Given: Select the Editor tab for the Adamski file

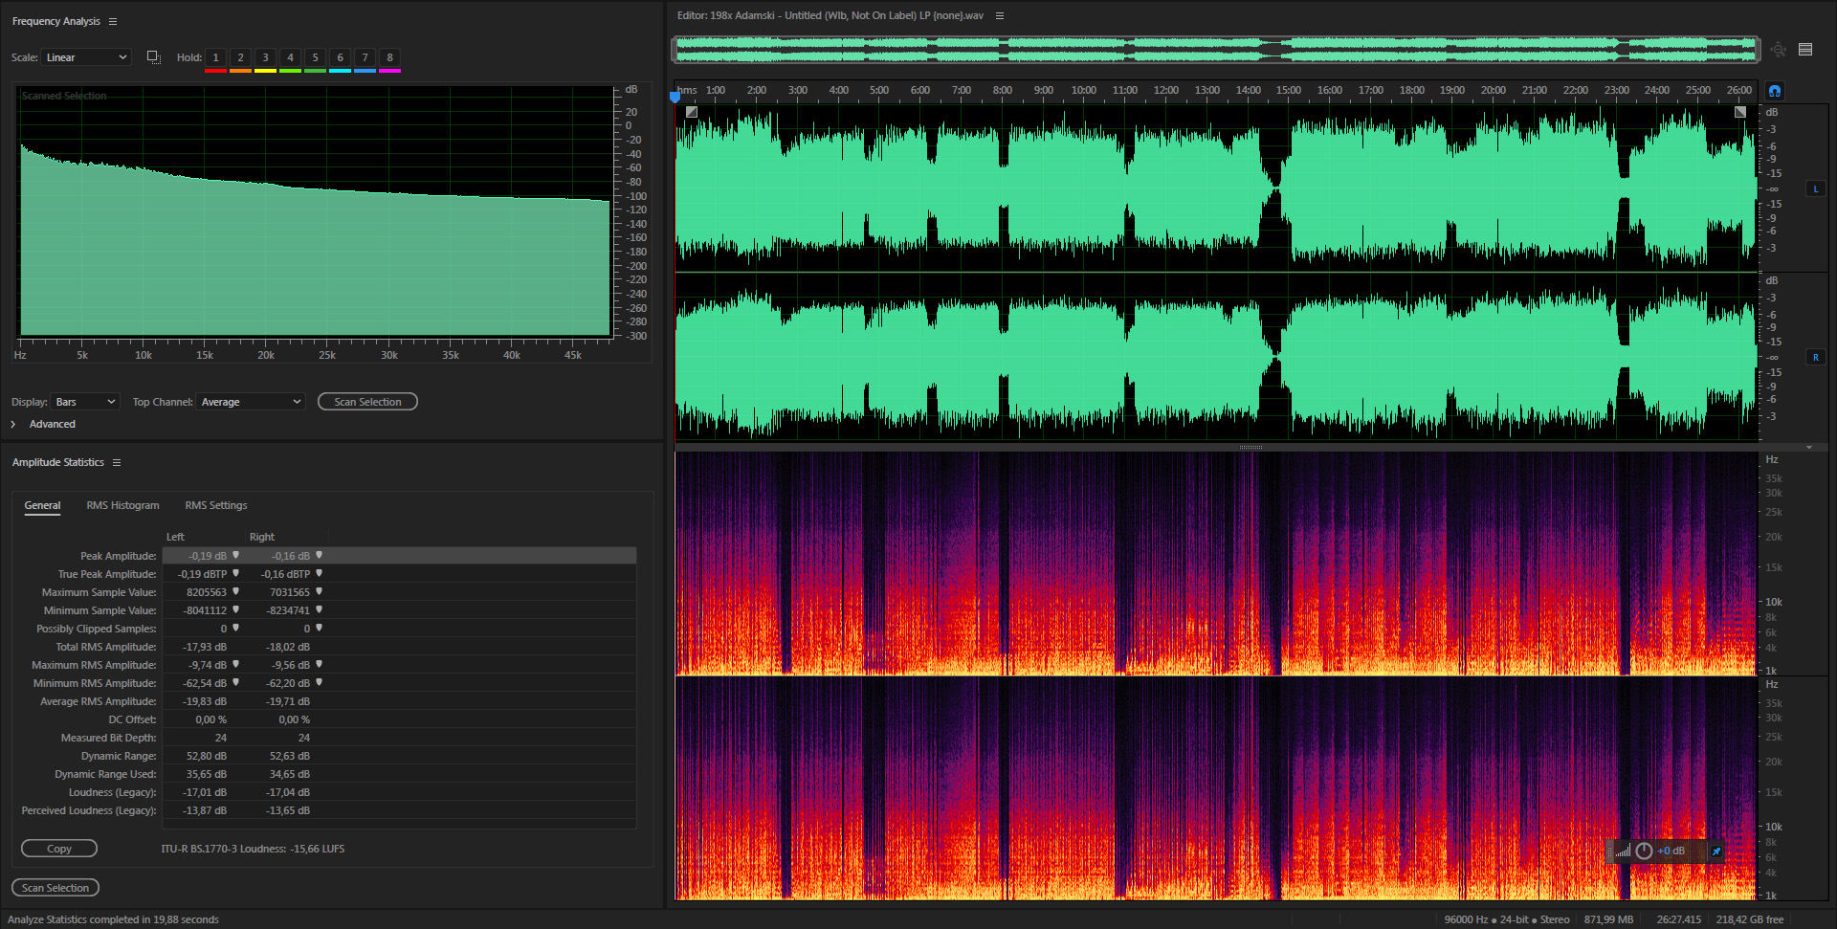Looking at the screenshot, I should (x=830, y=15).
